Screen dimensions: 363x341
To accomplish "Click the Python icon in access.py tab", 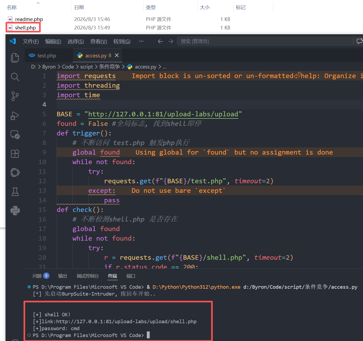I will [80, 55].
